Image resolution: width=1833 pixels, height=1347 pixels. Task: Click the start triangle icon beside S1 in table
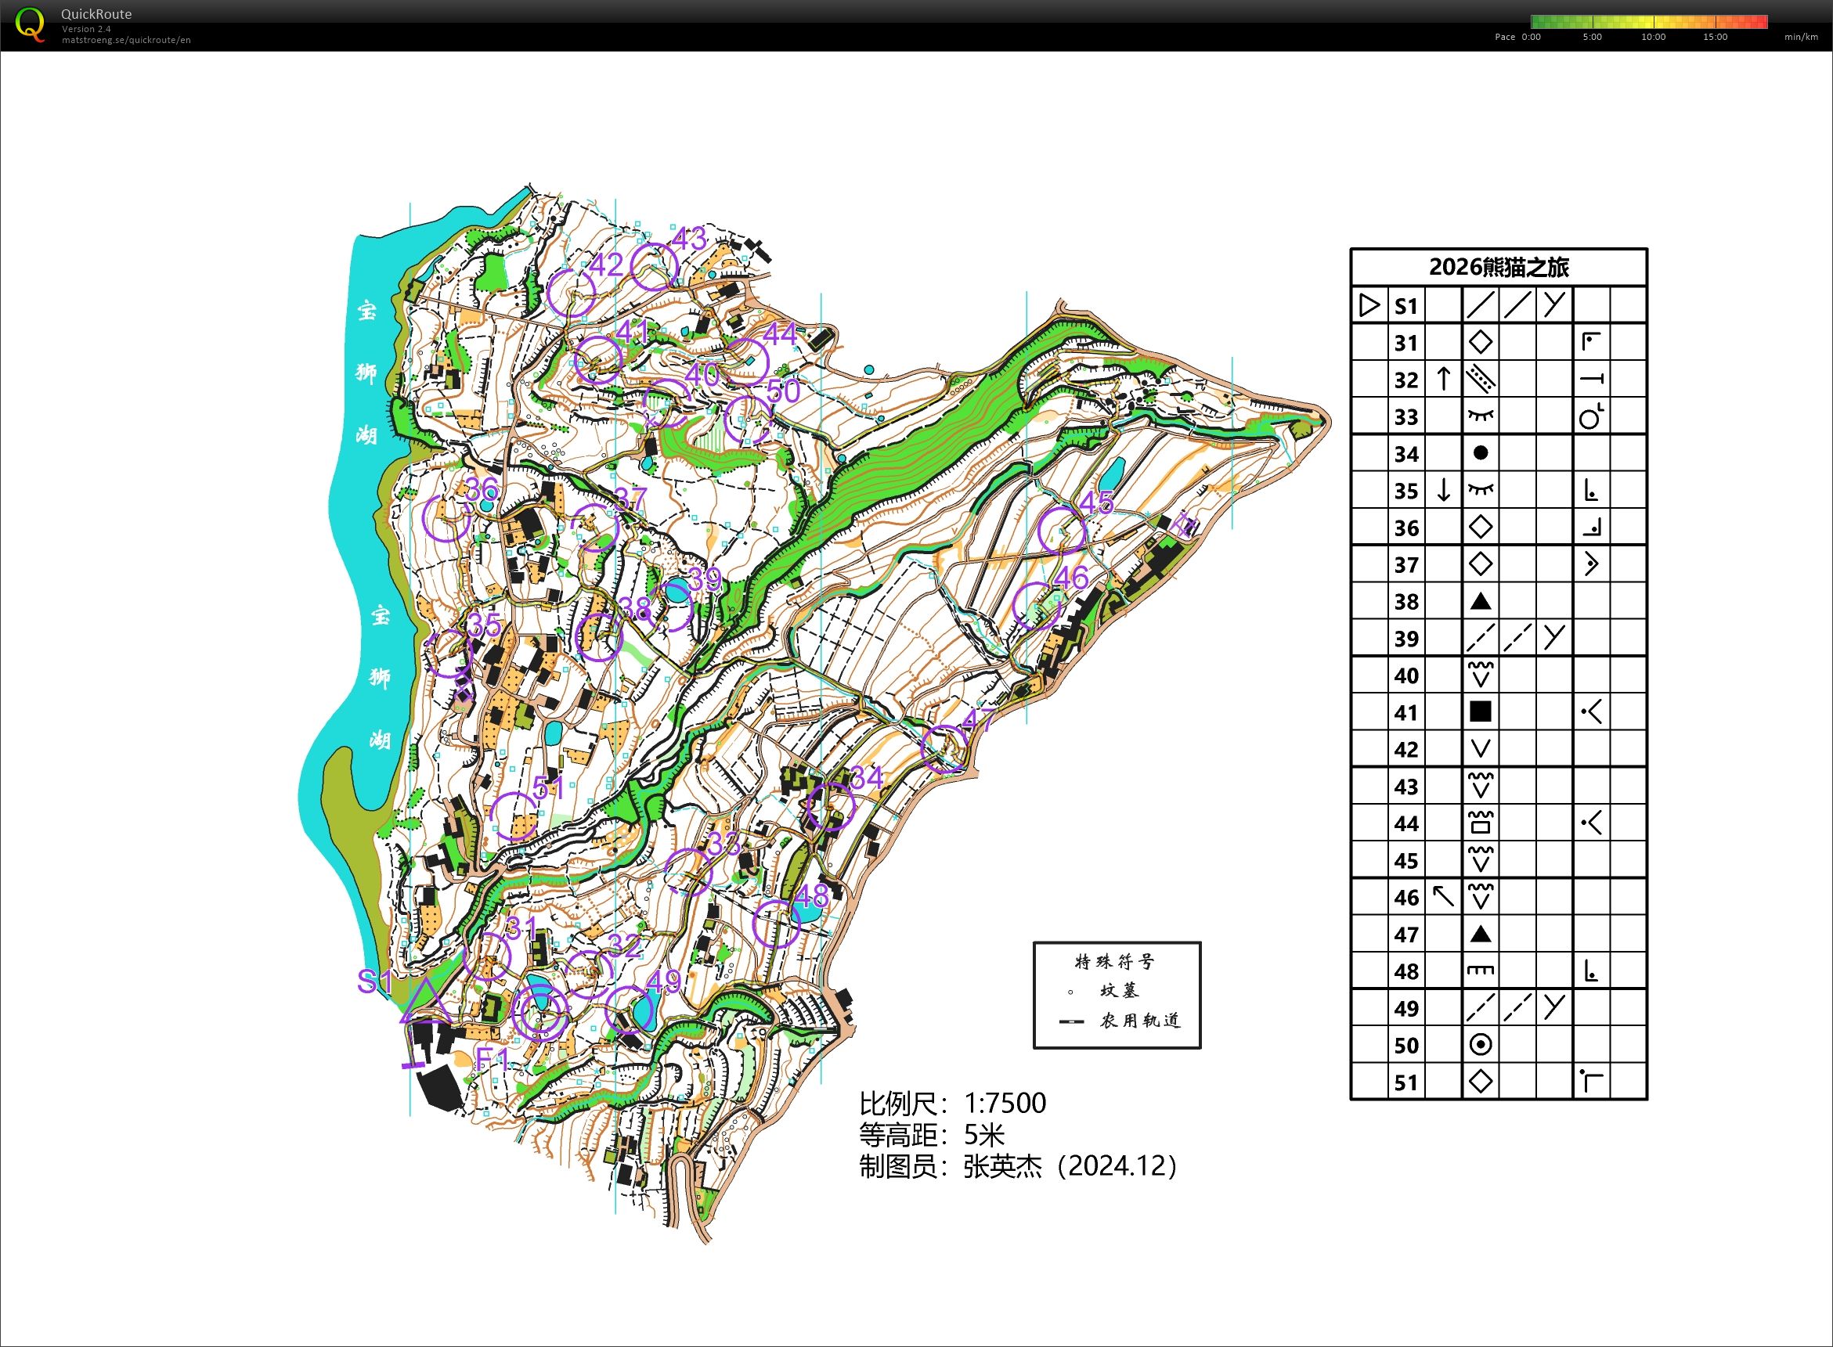[1369, 306]
